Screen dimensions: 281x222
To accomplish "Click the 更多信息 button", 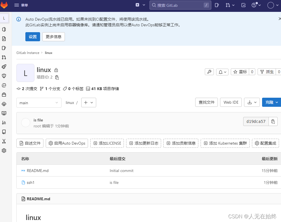I will tap(54, 37).
